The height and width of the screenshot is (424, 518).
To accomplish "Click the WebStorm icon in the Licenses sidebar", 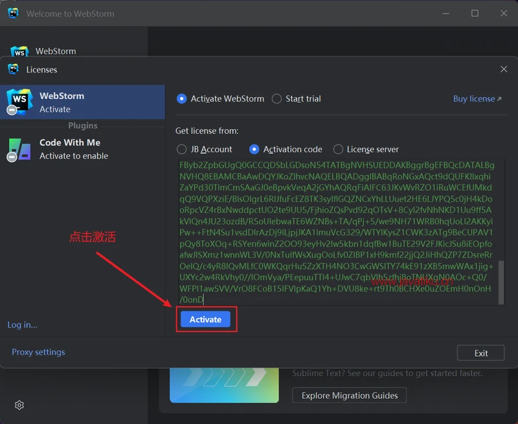I will (19, 101).
